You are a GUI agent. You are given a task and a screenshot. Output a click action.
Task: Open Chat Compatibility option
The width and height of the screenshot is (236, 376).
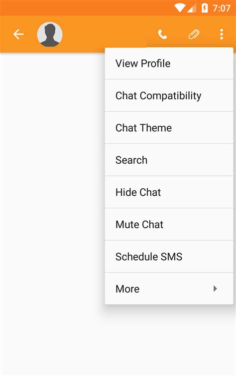coord(169,95)
